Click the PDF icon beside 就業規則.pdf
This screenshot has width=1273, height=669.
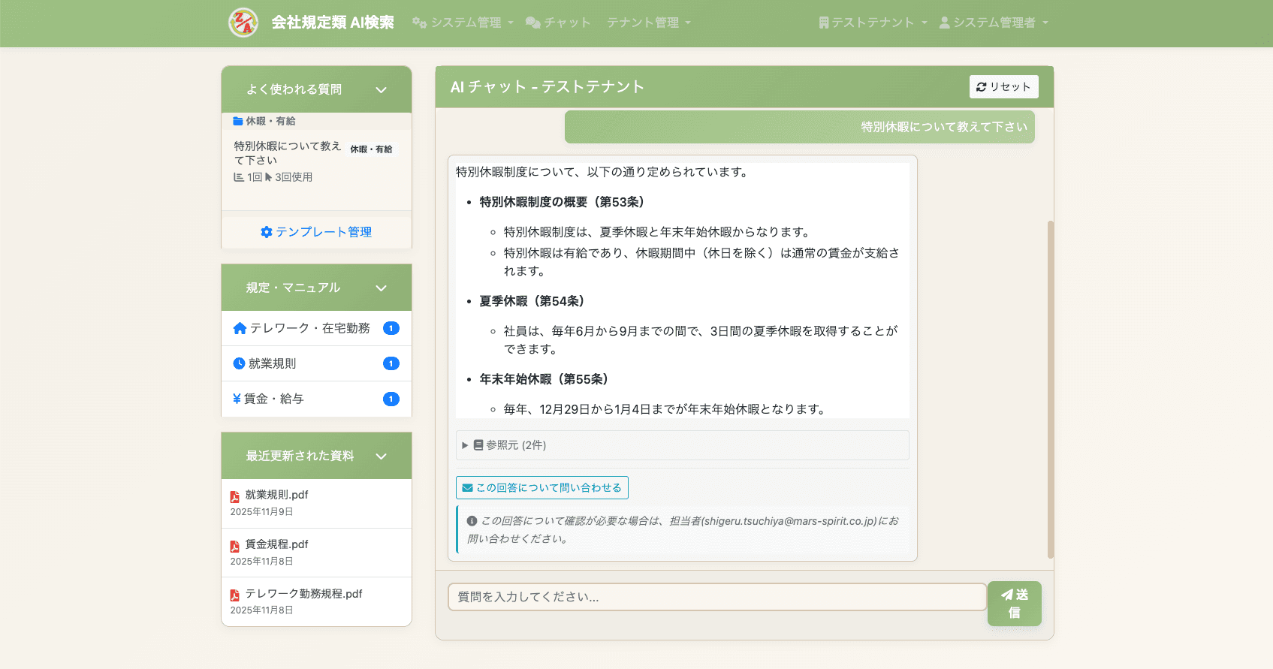[x=235, y=496]
